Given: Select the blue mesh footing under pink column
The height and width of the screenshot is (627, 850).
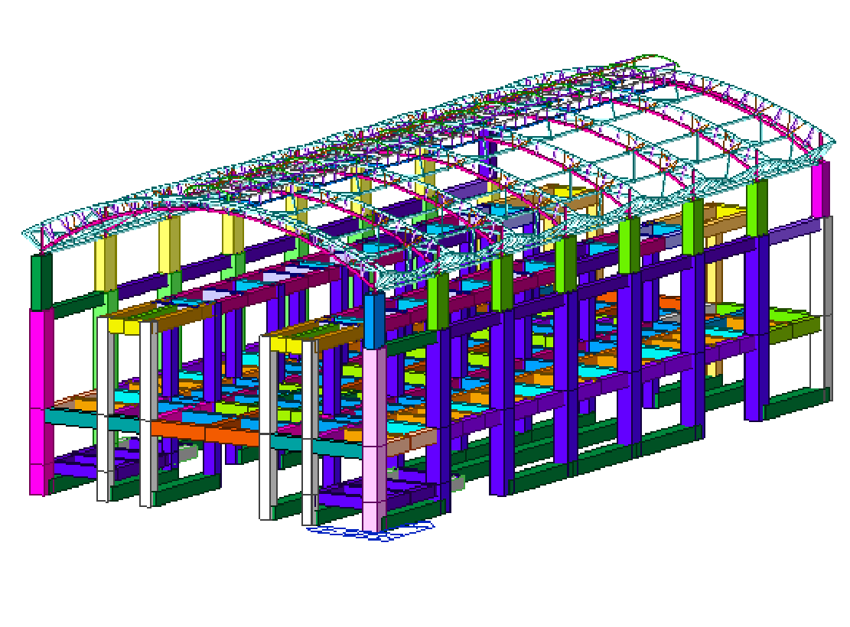Looking at the screenshot, I should point(371,533).
